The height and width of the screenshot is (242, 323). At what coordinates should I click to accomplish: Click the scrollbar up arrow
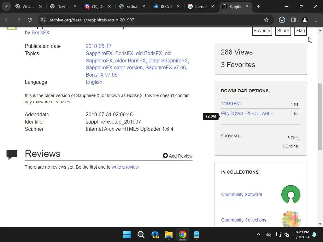(320, 30)
